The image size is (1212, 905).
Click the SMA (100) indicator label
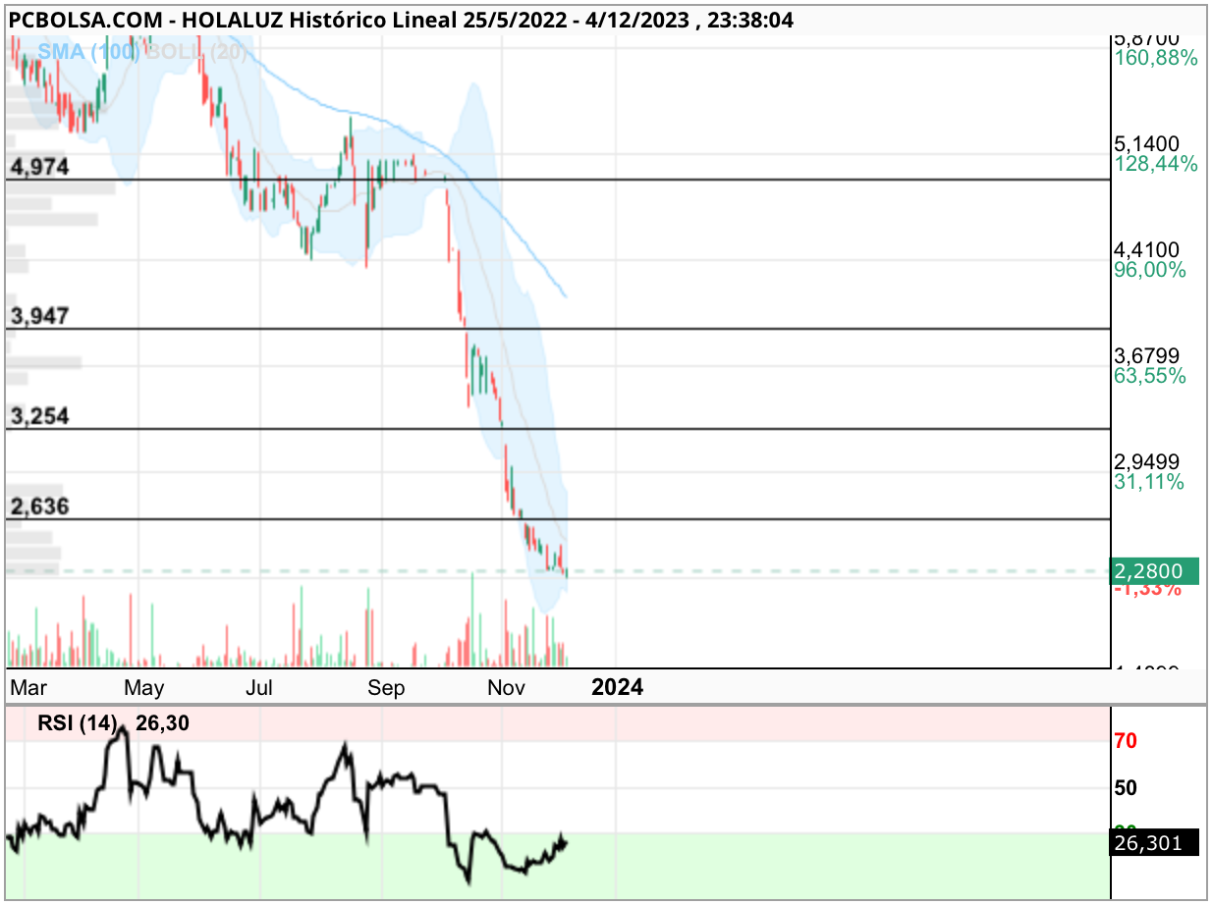pyautogui.click(x=88, y=52)
